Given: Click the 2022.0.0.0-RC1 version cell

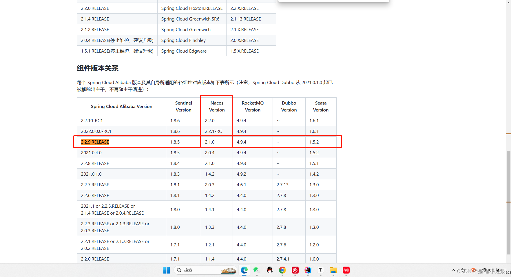Looking at the screenshot, I should coord(122,131).
